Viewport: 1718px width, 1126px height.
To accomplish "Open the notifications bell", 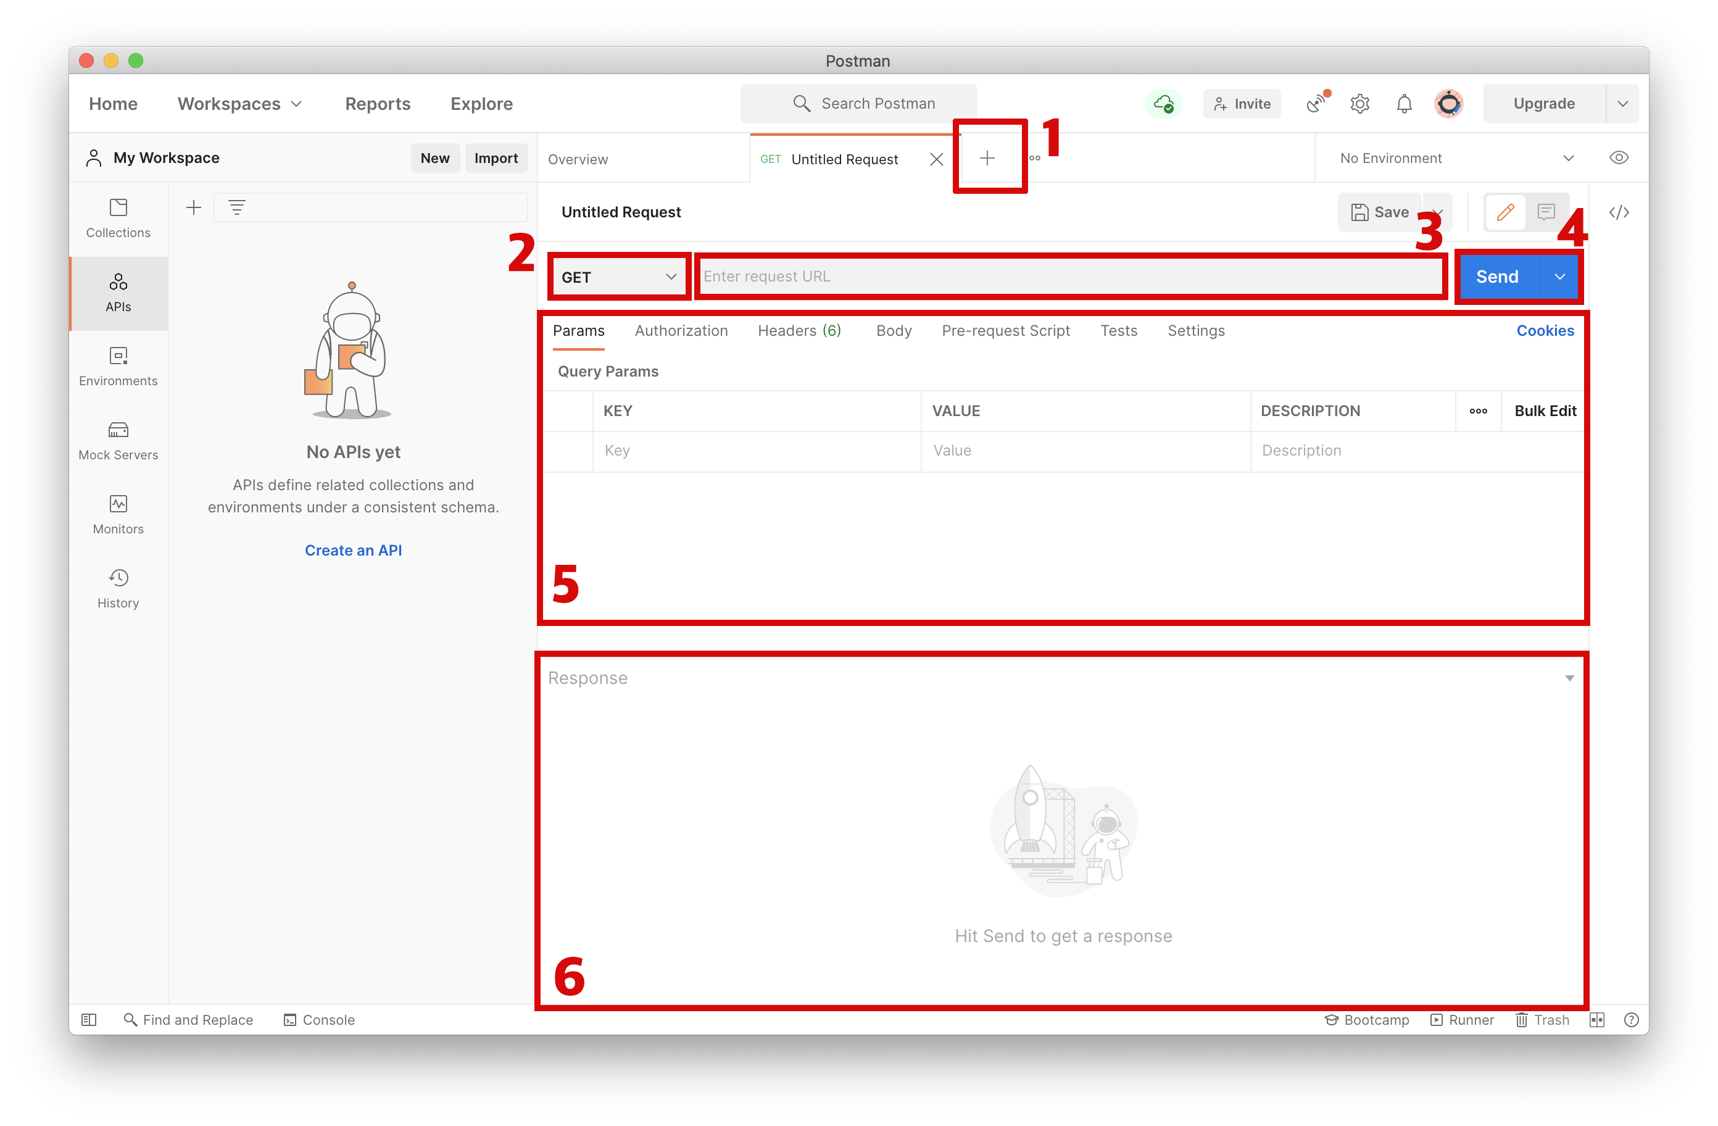I will pyautogui.click(x=1404, y=104).
